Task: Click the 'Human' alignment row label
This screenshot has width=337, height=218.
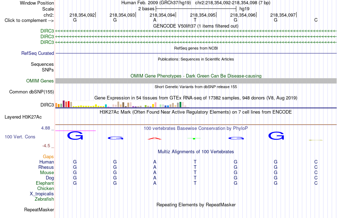Action: [x=46, y=162]
